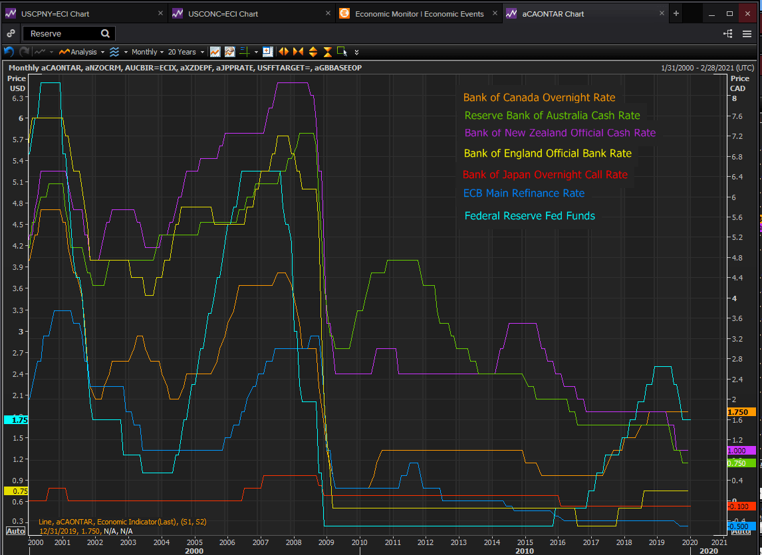Open the Analysis dropdown

click(x=82, y=52)
